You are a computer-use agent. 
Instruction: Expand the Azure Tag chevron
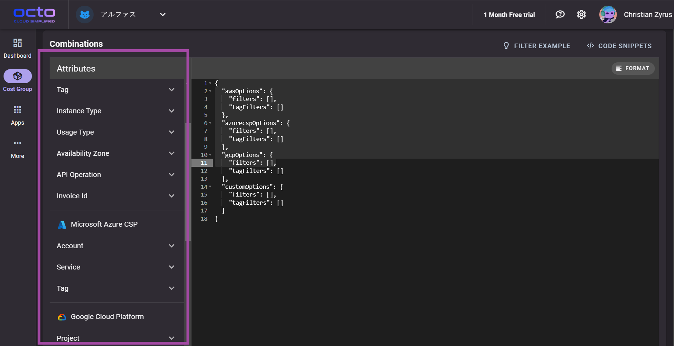click(x=172, y=288)
